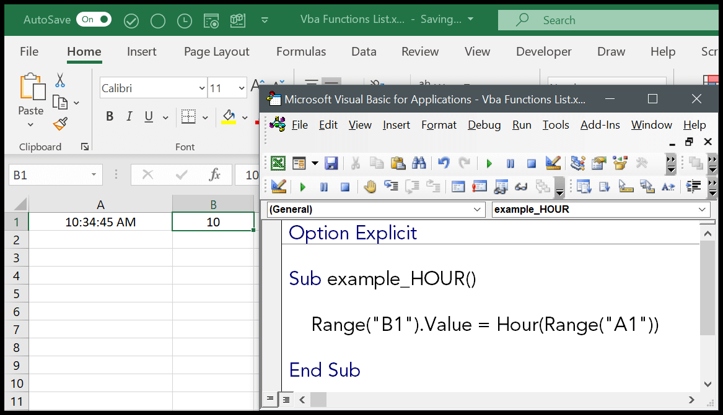Apply bold formatting in the Font group
The height and width of the screenshot is (415, 723).
pyautogui.click(x=110, y=116)
